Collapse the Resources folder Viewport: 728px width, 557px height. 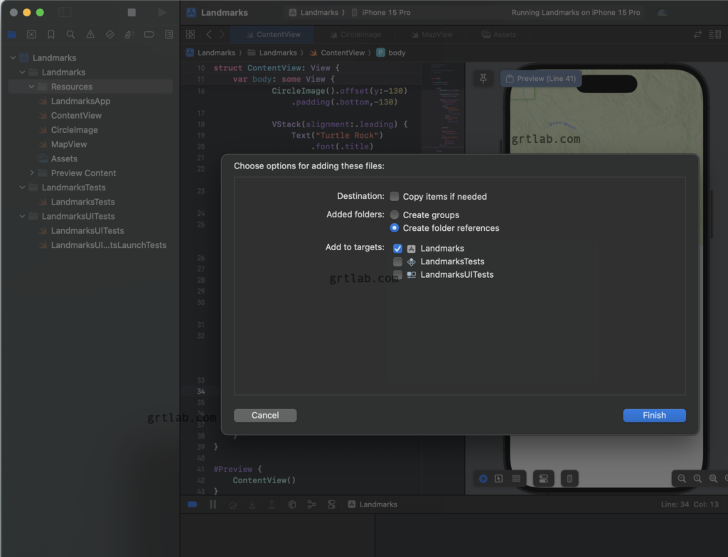point(31,86)
